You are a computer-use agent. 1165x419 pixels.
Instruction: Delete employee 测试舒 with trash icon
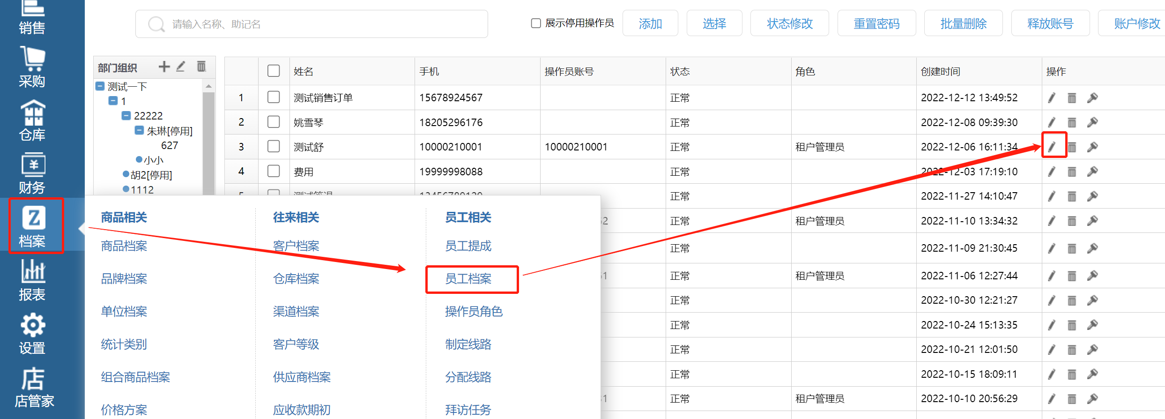[1072, 147]
